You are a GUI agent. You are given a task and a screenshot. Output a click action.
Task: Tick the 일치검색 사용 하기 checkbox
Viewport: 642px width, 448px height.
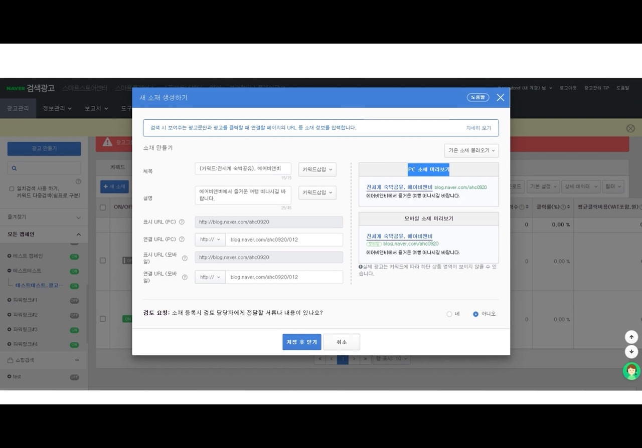pyautogui.click(x=12, y=189)
